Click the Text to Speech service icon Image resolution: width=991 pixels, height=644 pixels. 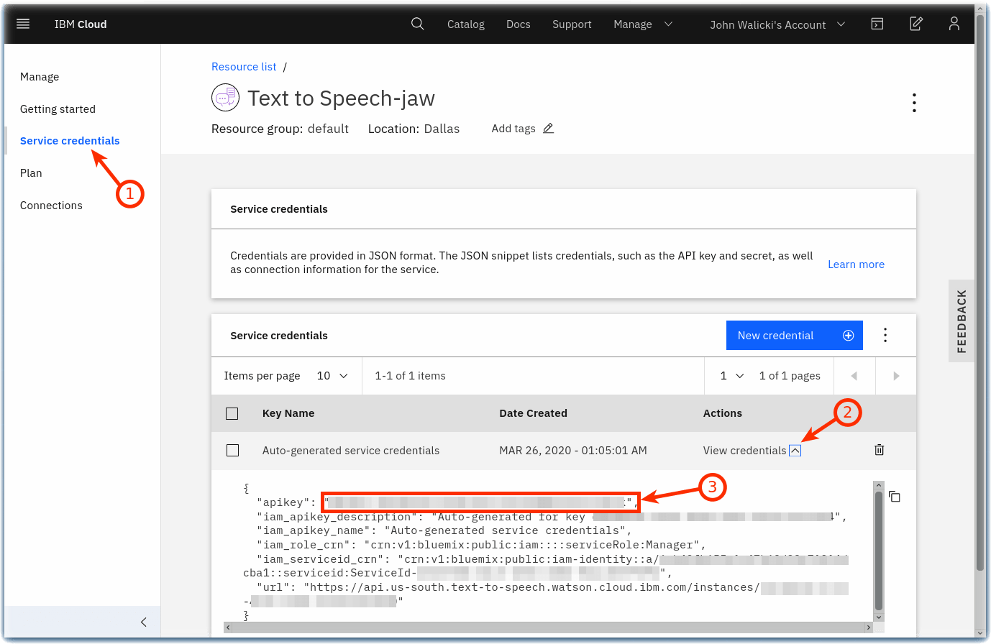click(225, 98)
